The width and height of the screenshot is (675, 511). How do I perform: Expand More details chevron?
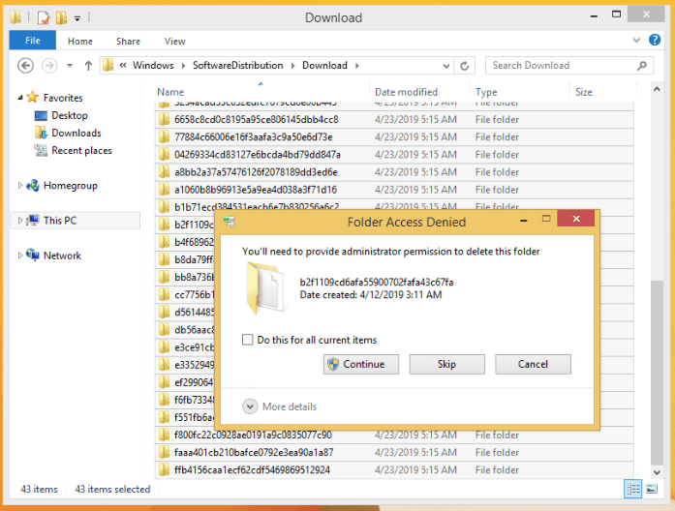click(x=250, y=406)
